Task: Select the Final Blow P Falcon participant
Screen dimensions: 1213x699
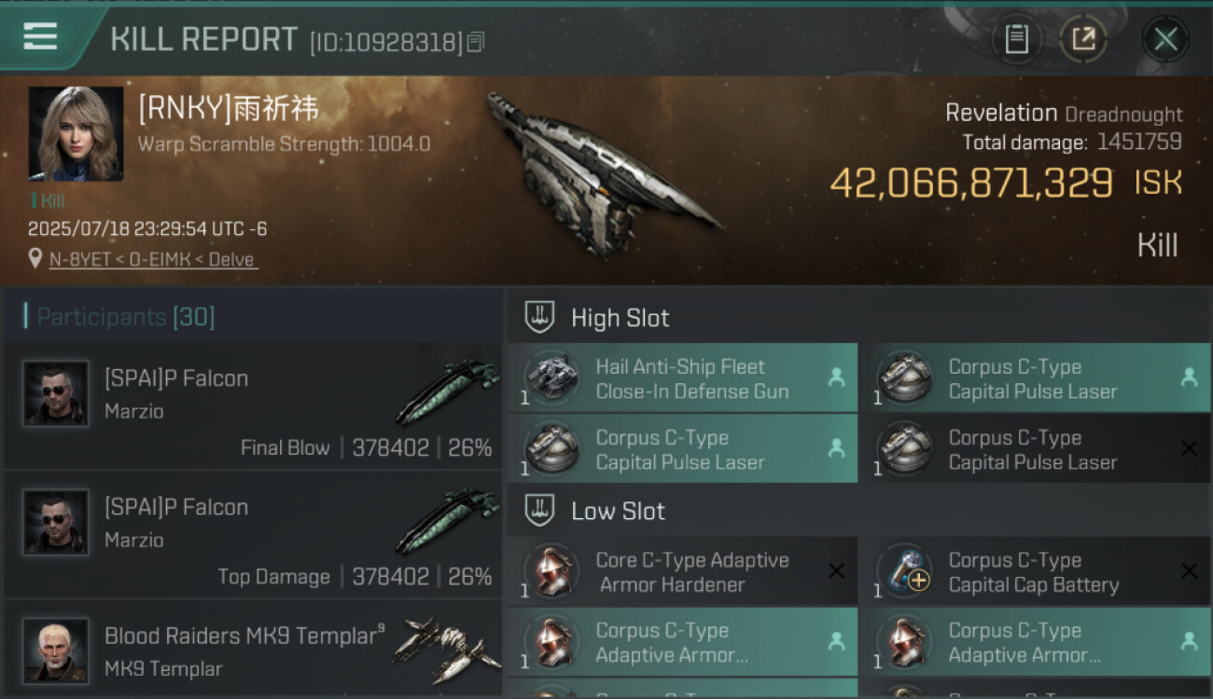Action: coord(254,405)
